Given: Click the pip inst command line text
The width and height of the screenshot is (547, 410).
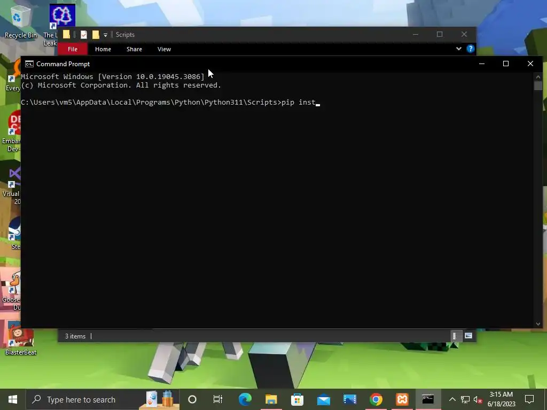Looking at the screenshot, I should click(299, 102).
